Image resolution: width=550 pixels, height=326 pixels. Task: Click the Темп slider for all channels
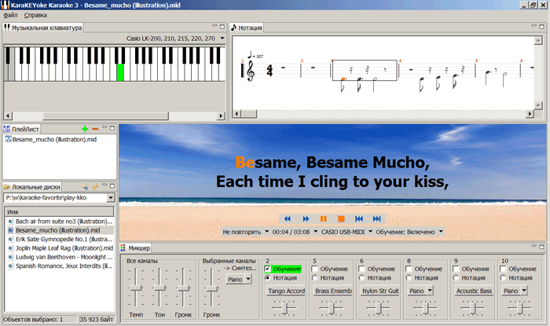click(137, 288)
